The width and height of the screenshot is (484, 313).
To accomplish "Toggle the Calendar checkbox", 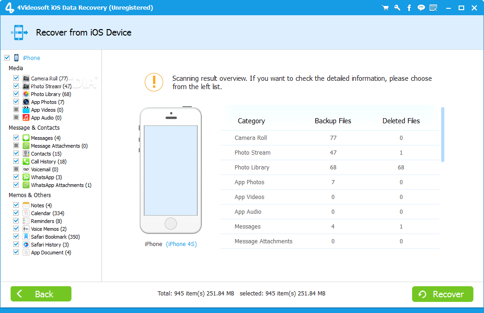I will pos(16,213).
